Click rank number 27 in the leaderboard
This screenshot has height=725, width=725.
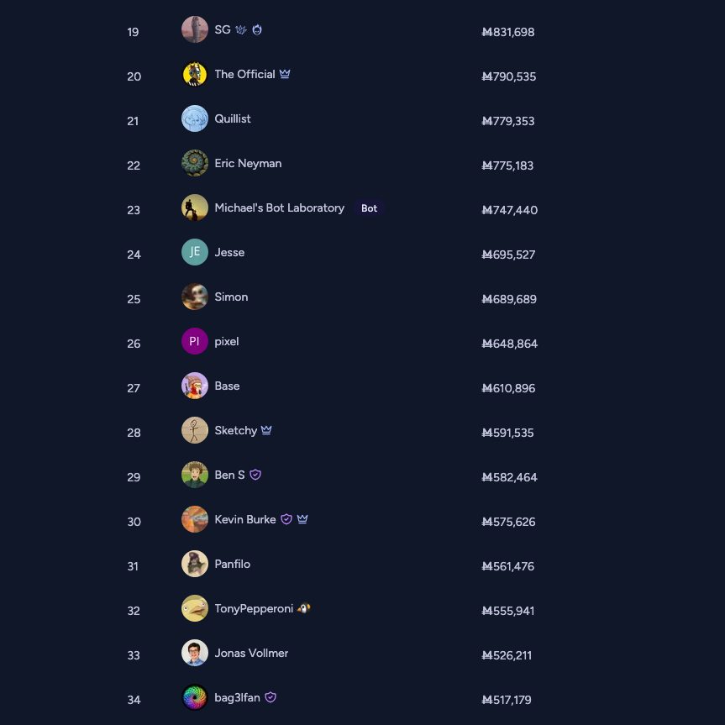pos(134,388)
